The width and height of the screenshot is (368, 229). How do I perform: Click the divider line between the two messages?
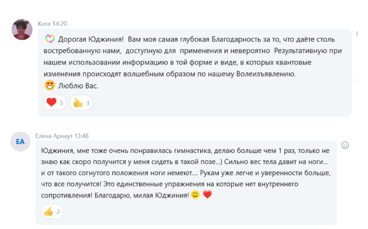186,126
